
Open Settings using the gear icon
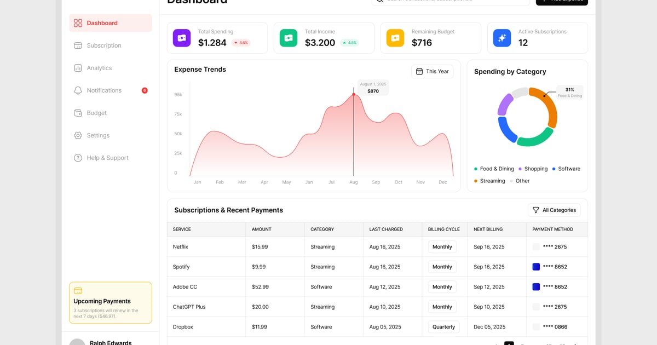(x=78, y=135)
